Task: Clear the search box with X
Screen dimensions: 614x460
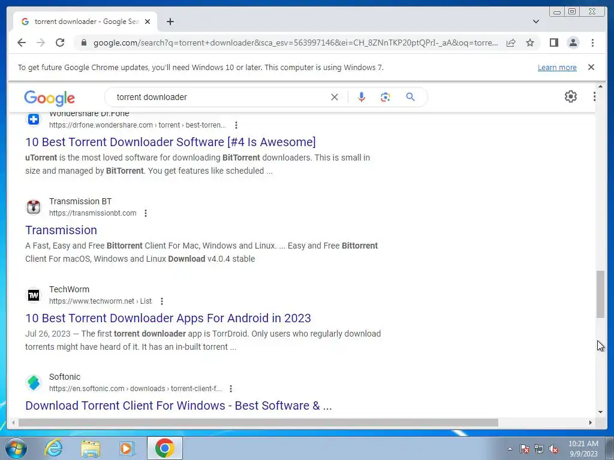Action: tap(335, 97)
